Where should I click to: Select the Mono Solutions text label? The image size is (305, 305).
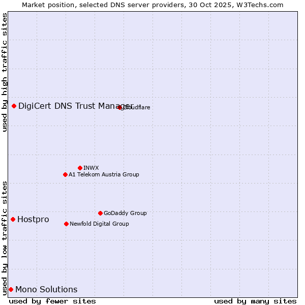pyautogui.click(x=46, y=289)
